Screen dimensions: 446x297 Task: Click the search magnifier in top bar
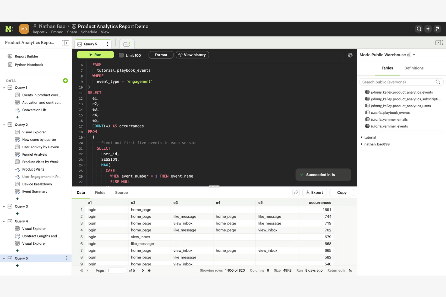coord(419,29)
